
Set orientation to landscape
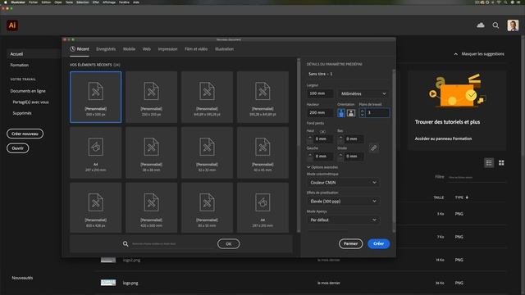[x=351, y=113]
